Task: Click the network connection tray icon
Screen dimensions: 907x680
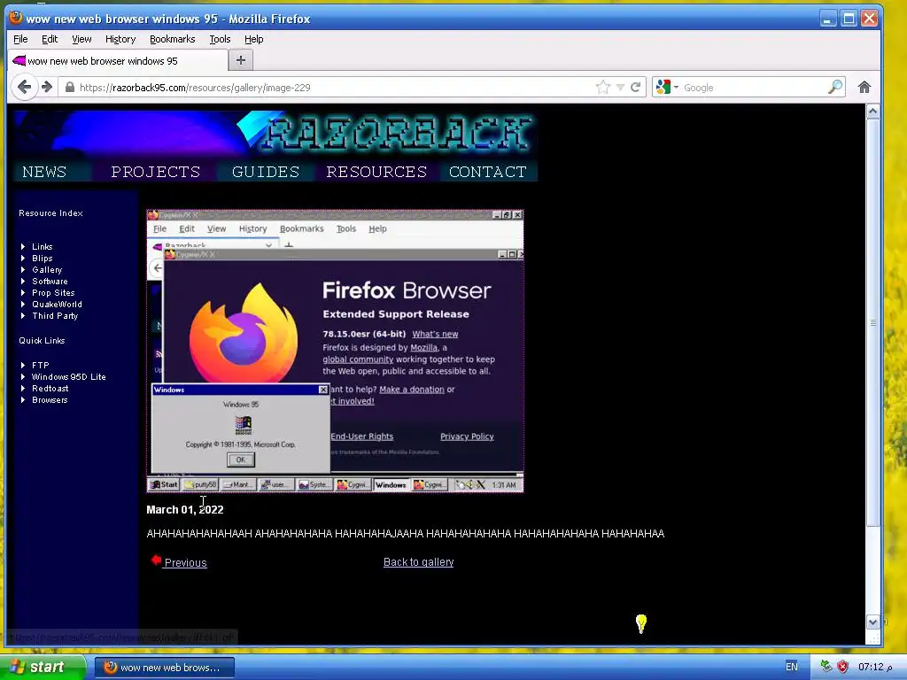Action: coord(826,667)
